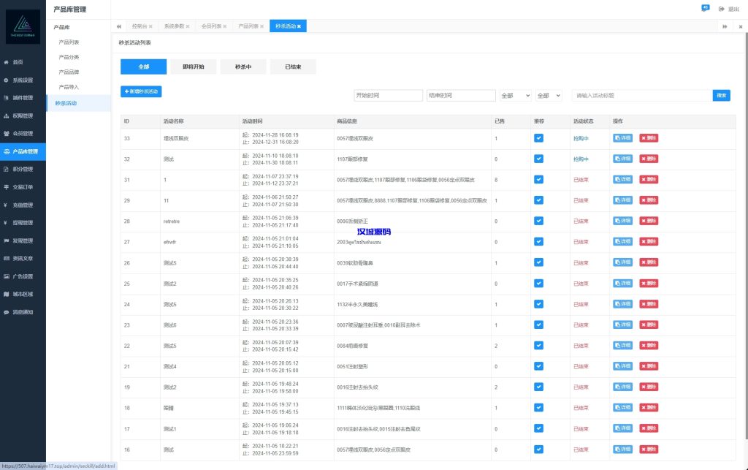748x470 pixels.
Task: Click the 新增秒杀活动 button
Action: tap(141, 91)
